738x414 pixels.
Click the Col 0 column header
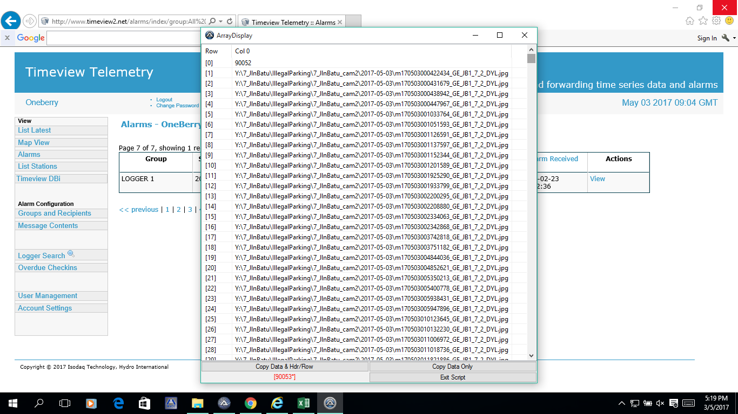coord(372,51)
